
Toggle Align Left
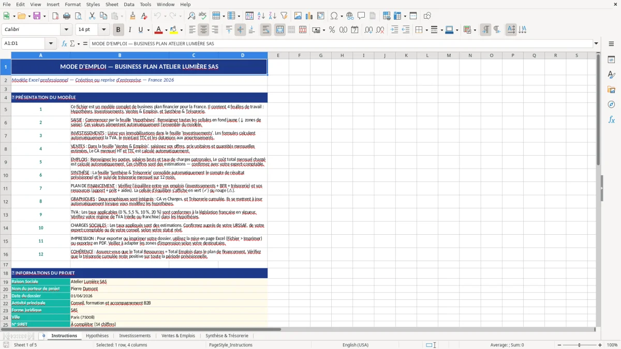[192, 30]
